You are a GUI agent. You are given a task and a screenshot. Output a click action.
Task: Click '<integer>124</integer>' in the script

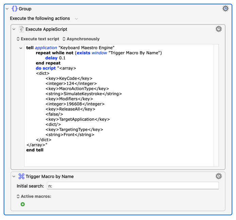[71, 84]
